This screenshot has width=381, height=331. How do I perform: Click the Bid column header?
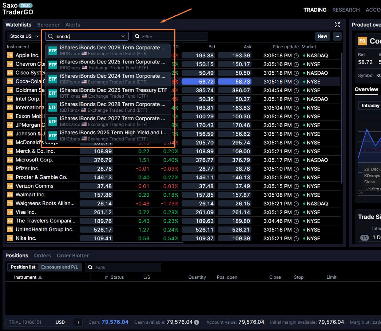211,47
